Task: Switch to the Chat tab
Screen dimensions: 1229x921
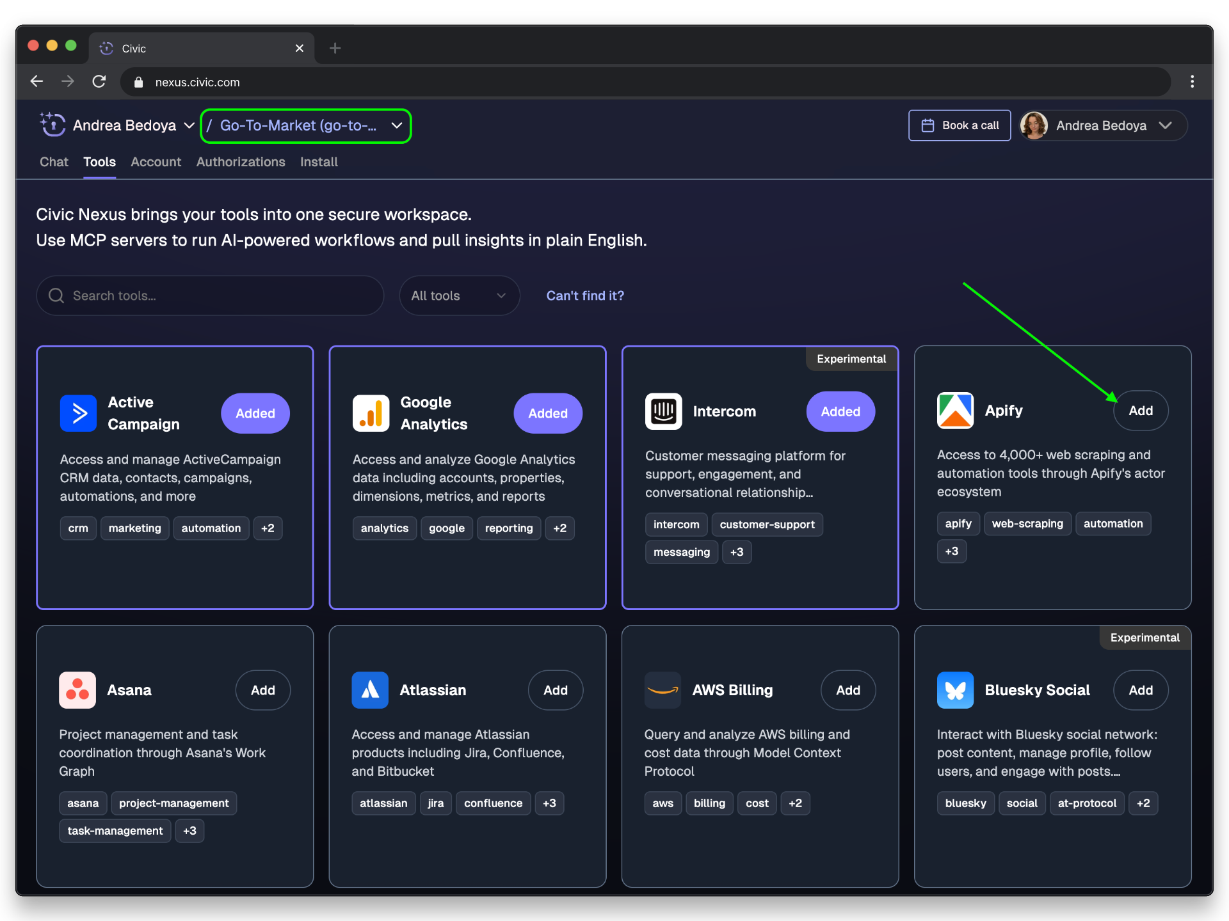Action: point(54,162)
